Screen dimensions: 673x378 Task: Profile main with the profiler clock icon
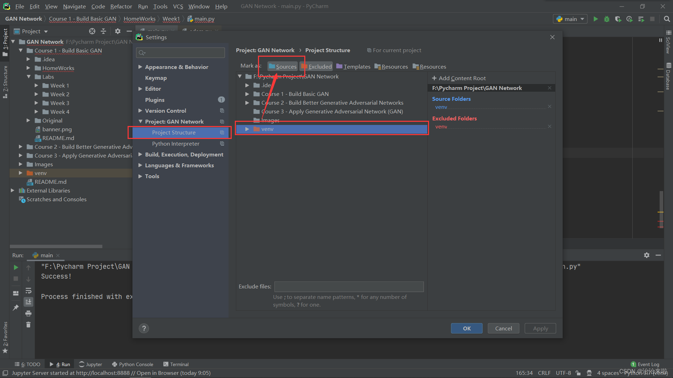tap(629, 19)
